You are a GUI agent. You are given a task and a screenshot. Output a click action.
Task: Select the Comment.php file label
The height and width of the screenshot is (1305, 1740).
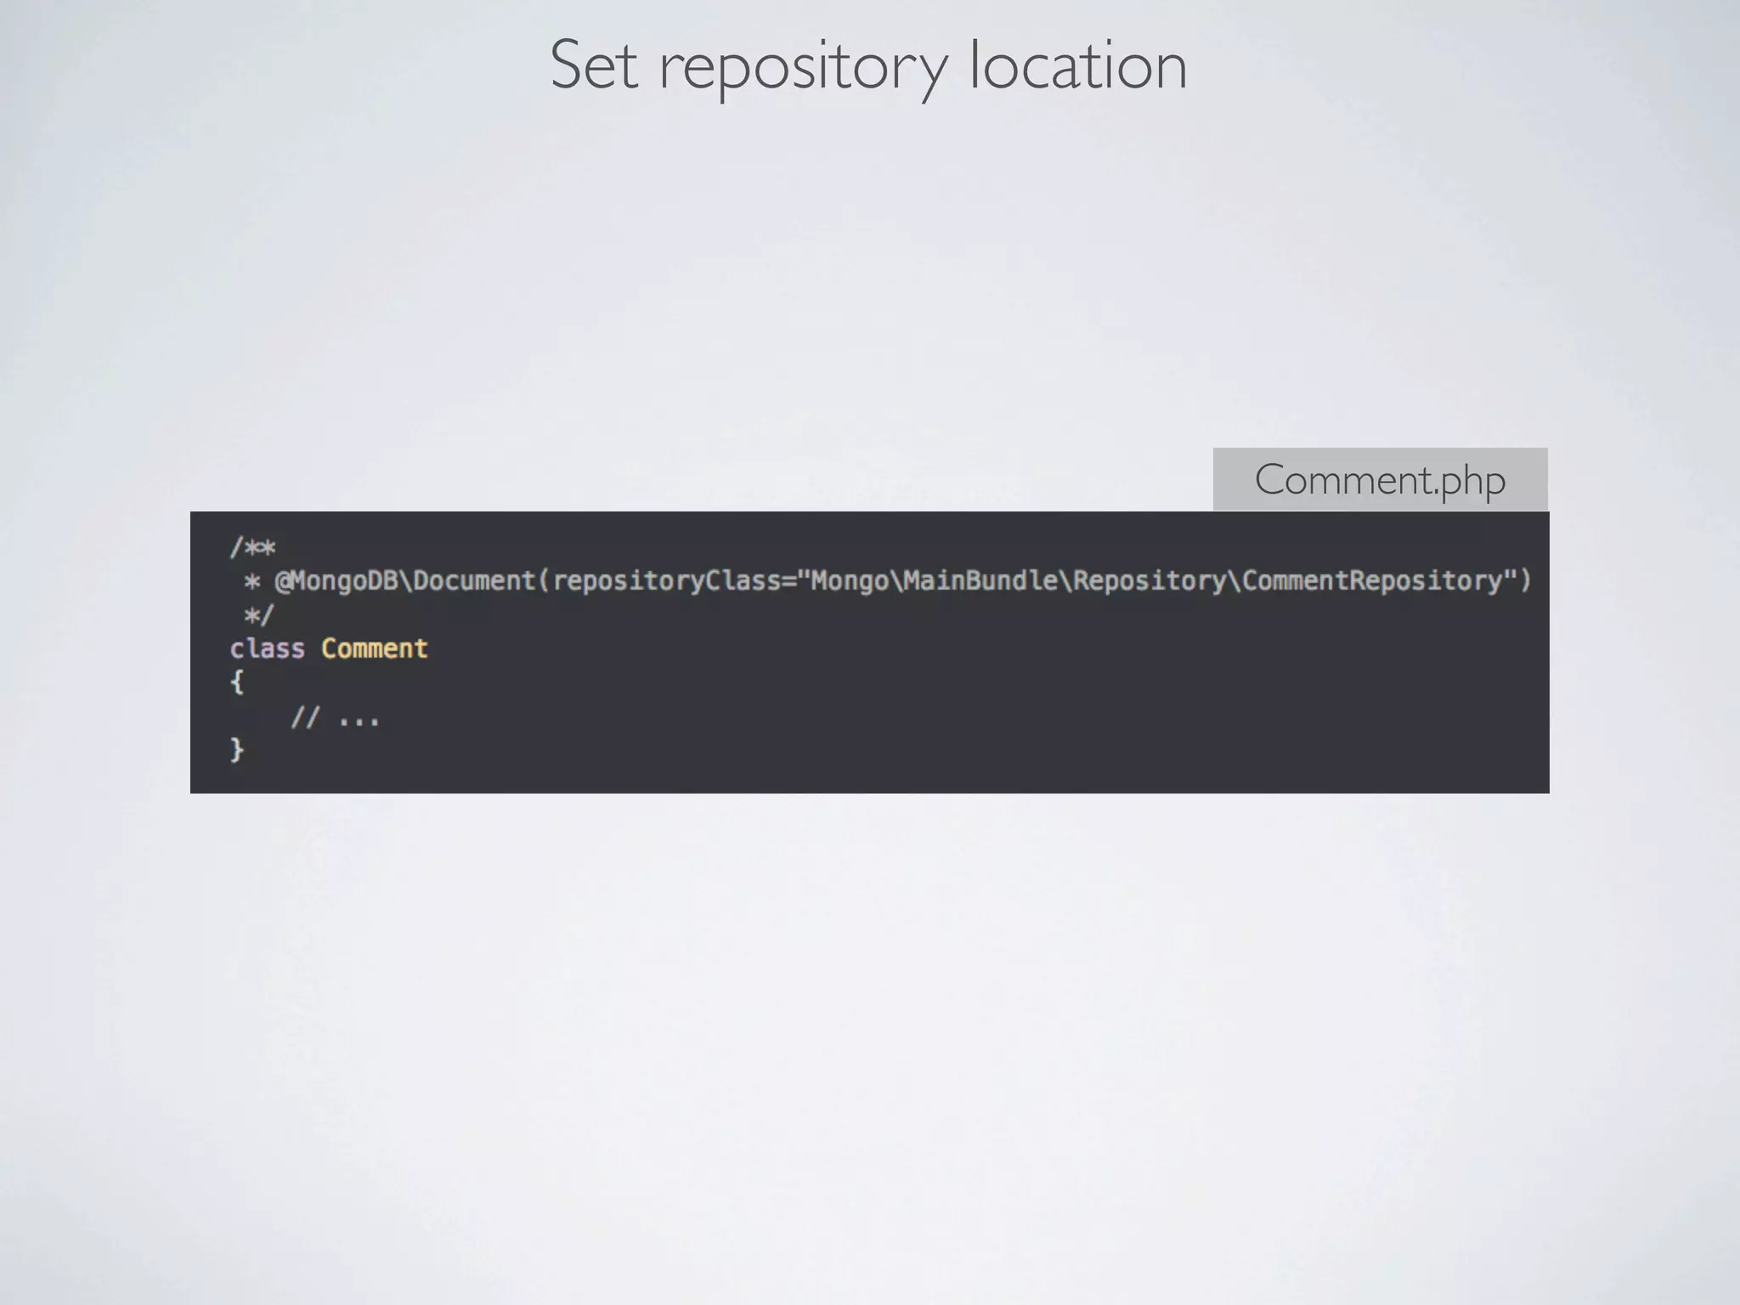pyautogui.click(x=1380, y=479)
